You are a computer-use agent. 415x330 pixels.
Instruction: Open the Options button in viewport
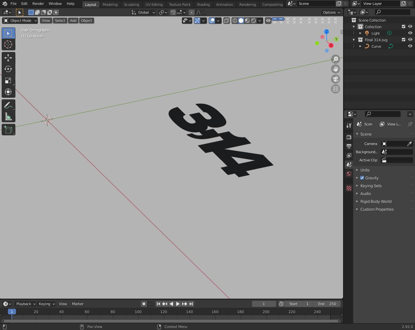(331, 12)
